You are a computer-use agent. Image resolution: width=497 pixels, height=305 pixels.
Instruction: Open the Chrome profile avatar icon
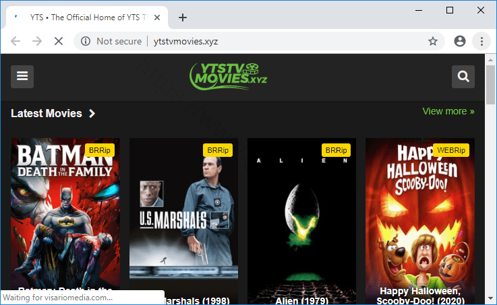pos(460,41)
